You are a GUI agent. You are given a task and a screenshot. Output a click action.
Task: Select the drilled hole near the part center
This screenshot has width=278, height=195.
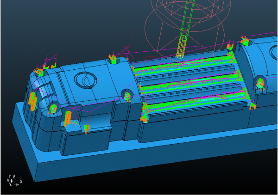coord(127,95)
